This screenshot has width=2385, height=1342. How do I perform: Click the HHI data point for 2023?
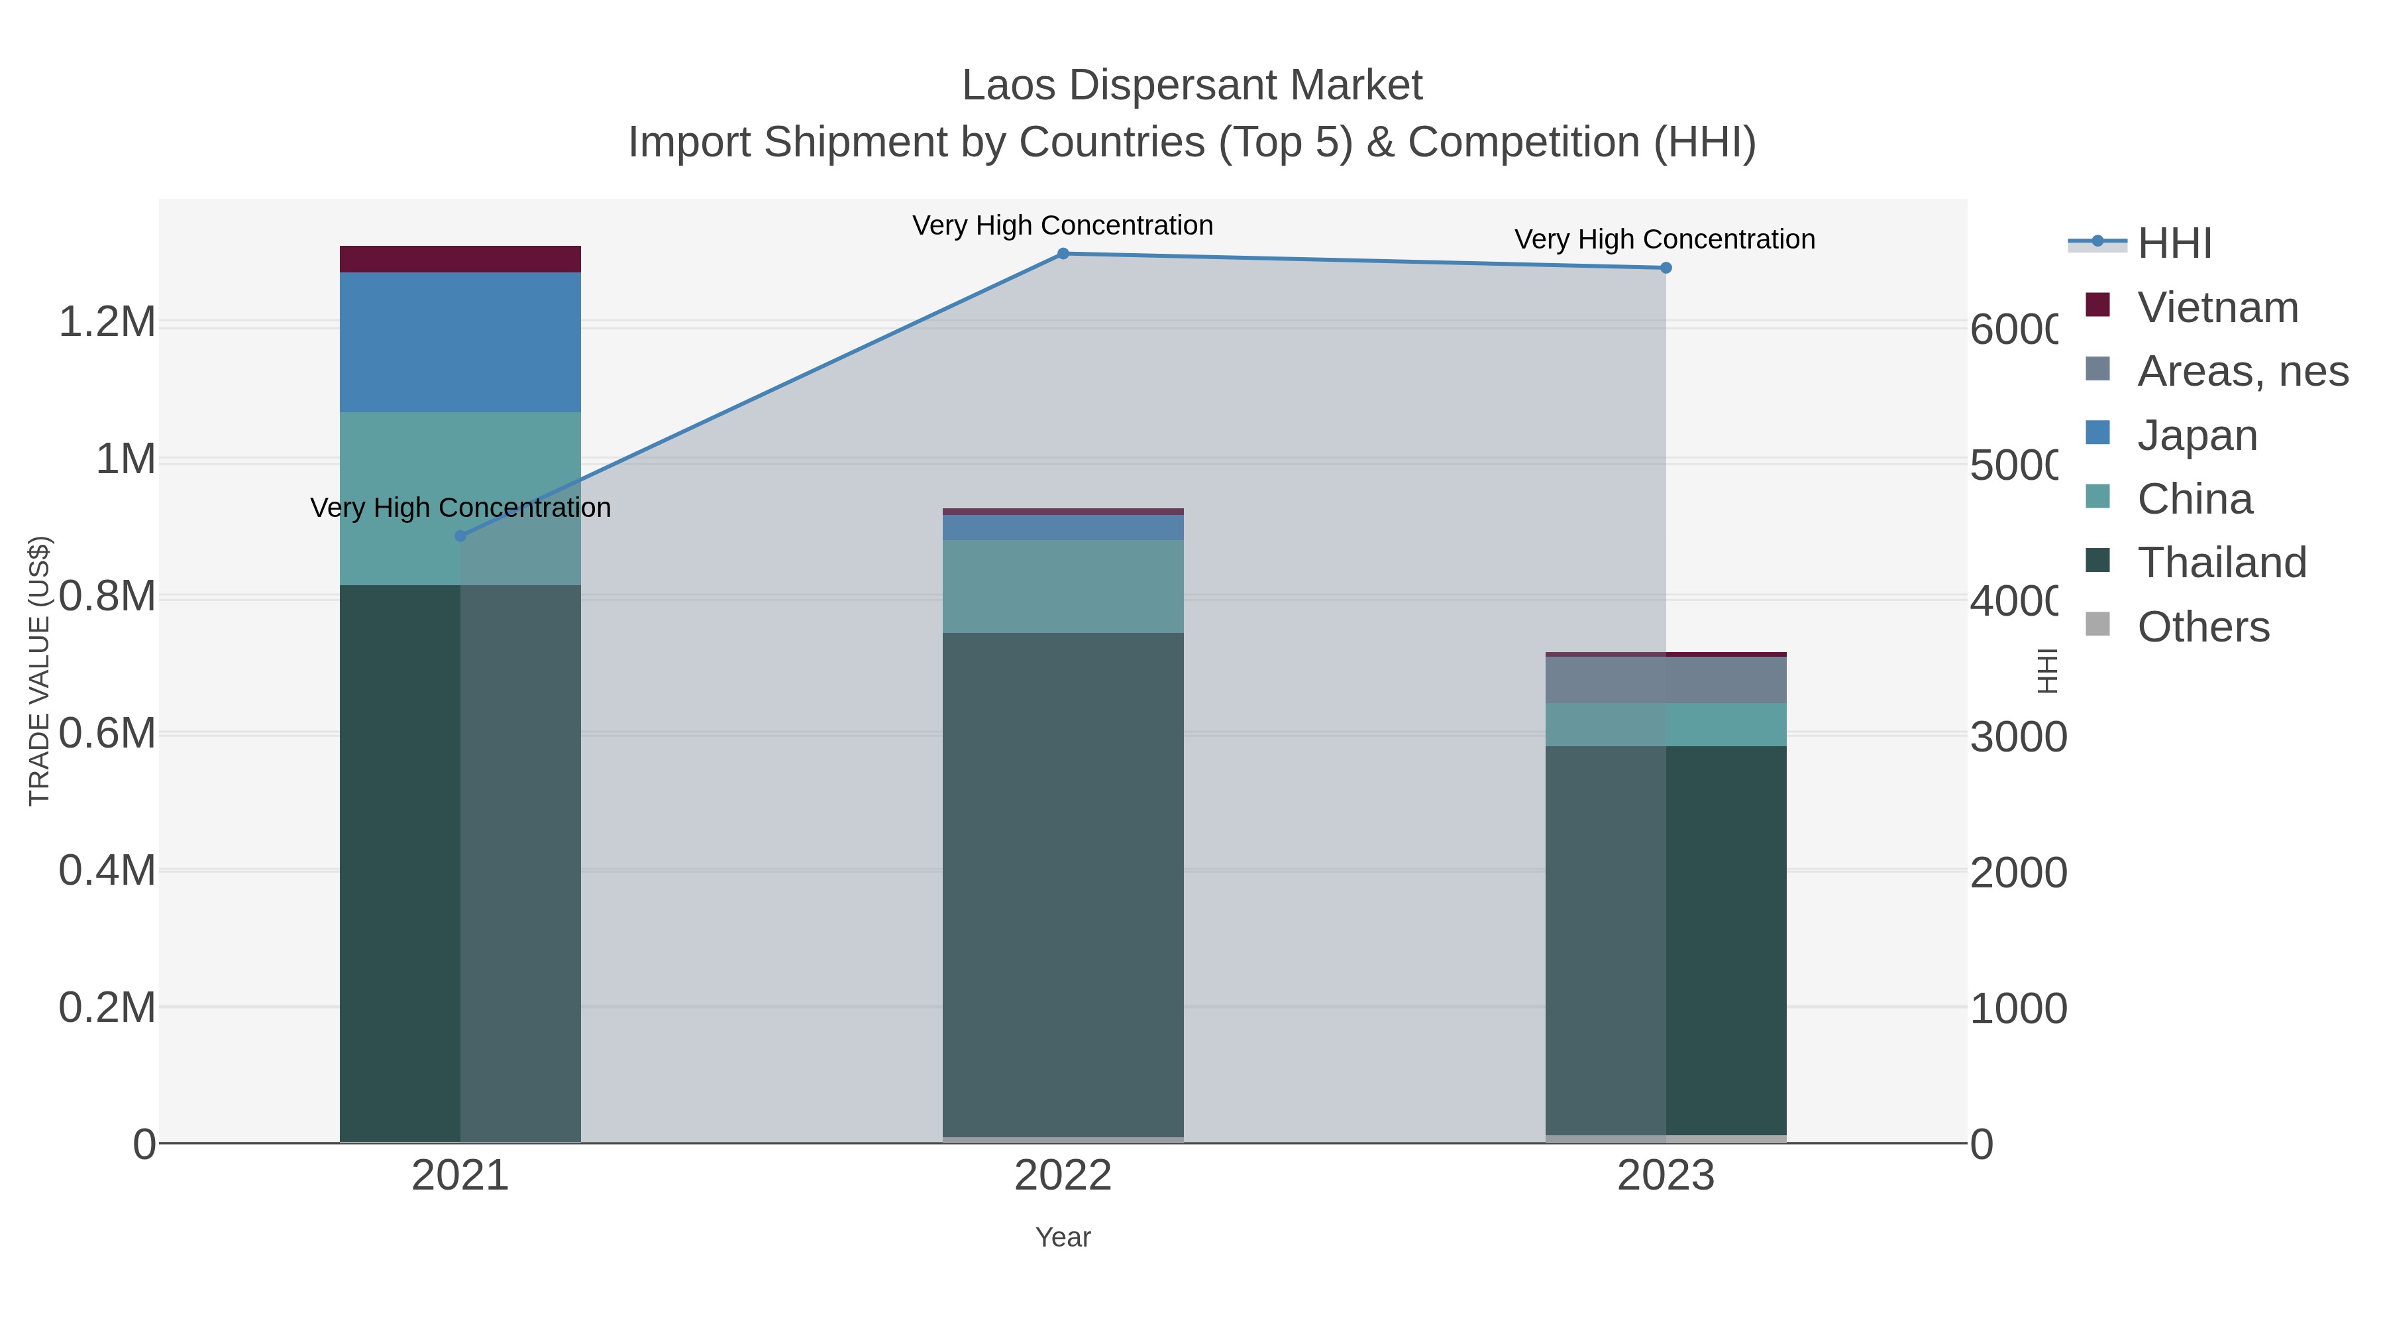pos(1666,268)
